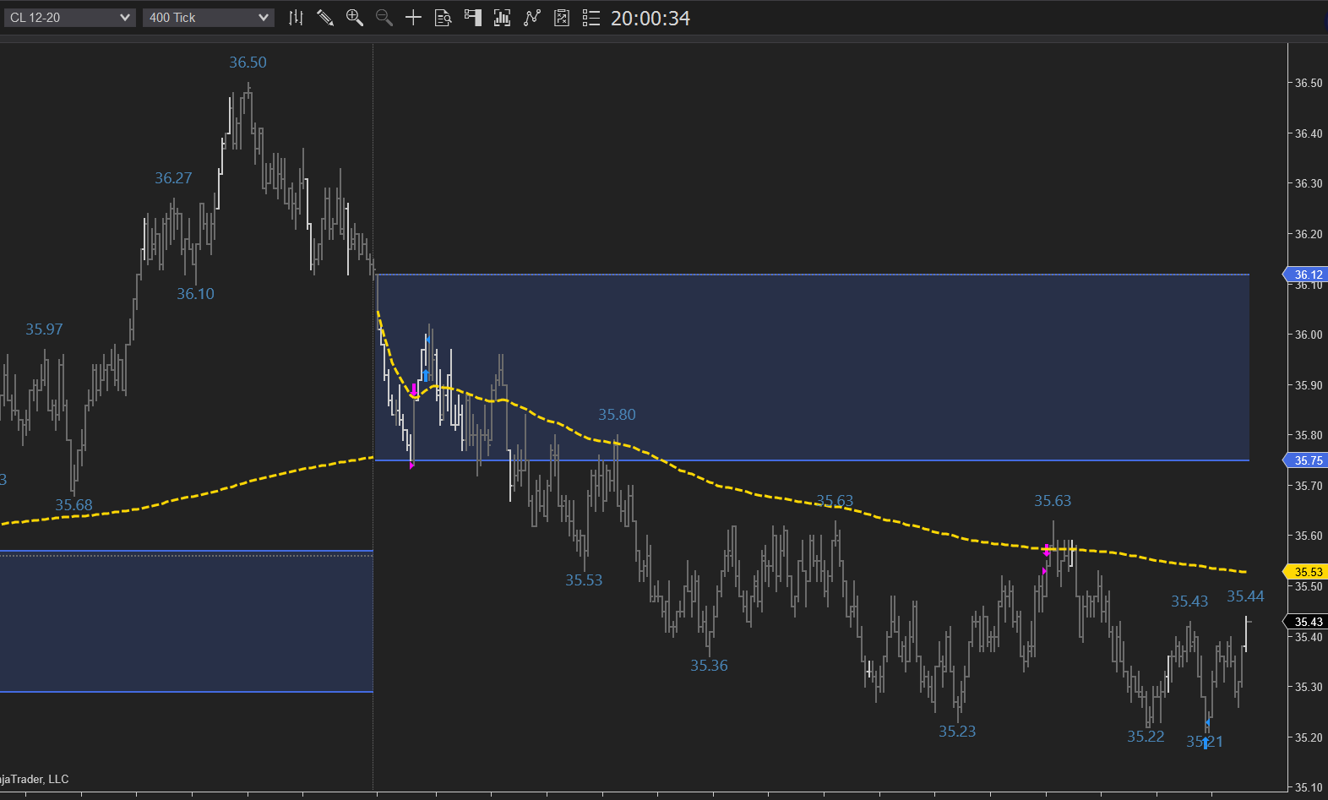
Task: Click the 36.10 swing low label
Action: (x=195, y=294)
